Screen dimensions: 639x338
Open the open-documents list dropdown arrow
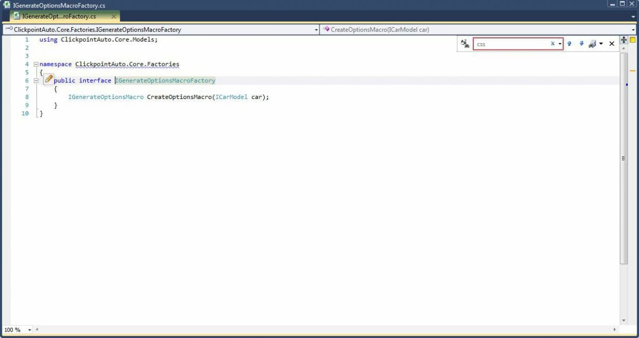634,17
